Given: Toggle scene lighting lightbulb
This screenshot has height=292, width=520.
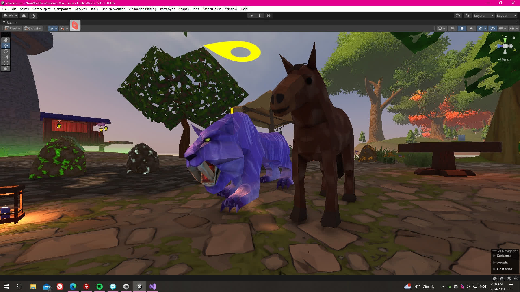Looking at the screenshot, I should [462, 28].
